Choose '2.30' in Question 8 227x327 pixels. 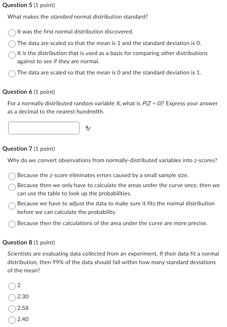(12, 298)
